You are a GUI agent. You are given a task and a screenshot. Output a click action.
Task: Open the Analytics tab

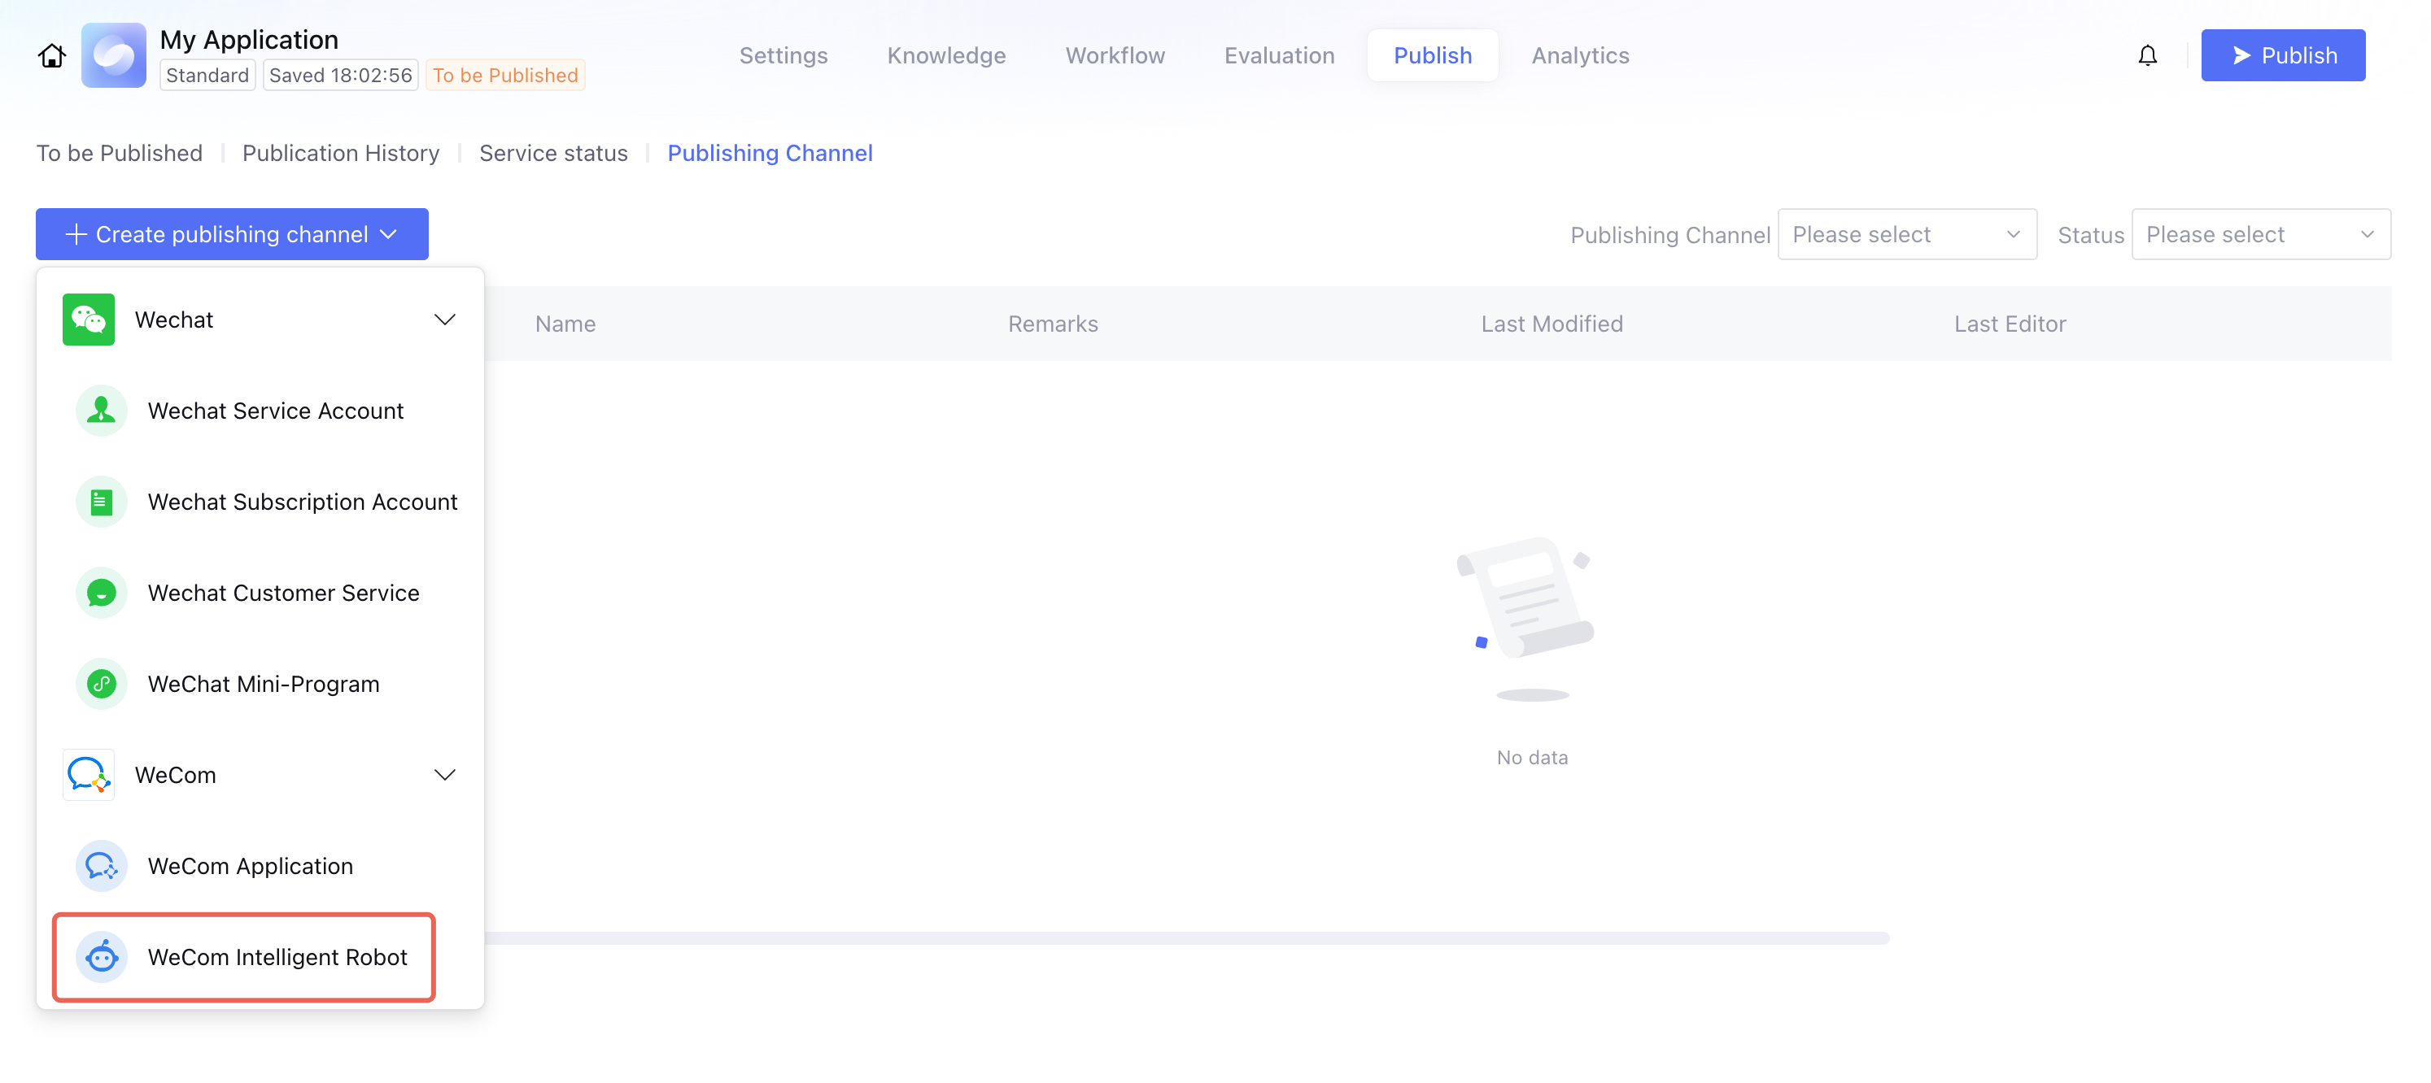tap(1580, 55)
